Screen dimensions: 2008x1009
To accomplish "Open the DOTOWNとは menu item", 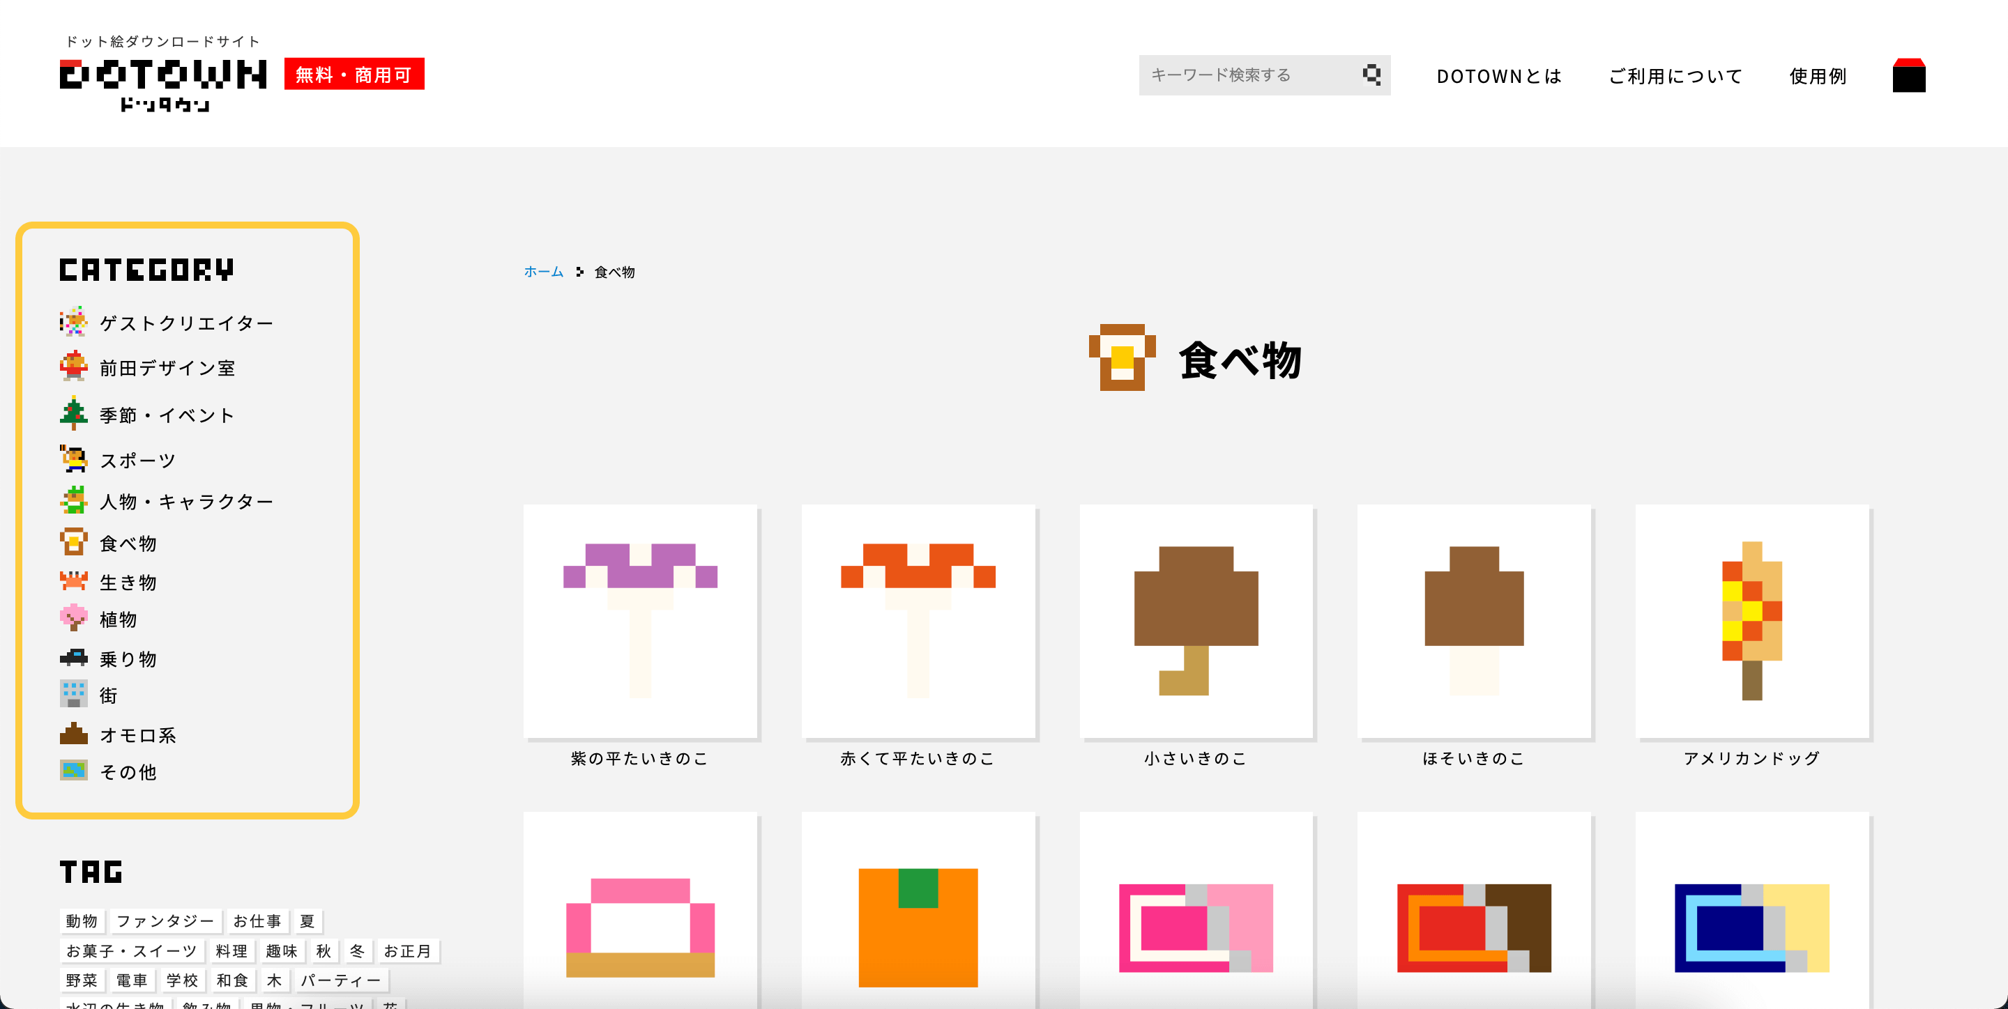I will (1499, 75).
